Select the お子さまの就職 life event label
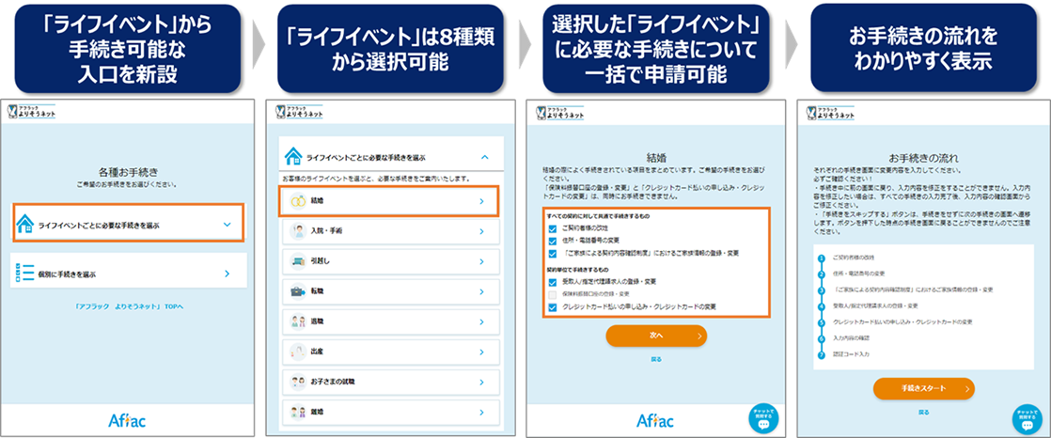The height and width of the screenshot is (438, 1051). (333, 382)
